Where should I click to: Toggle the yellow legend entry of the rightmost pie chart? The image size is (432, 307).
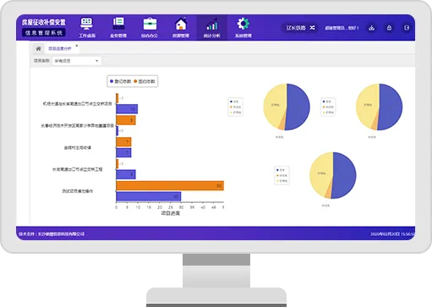click(x=328, y=112)
